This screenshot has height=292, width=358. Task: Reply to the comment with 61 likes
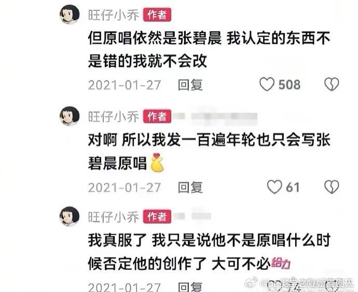point(190,187)
